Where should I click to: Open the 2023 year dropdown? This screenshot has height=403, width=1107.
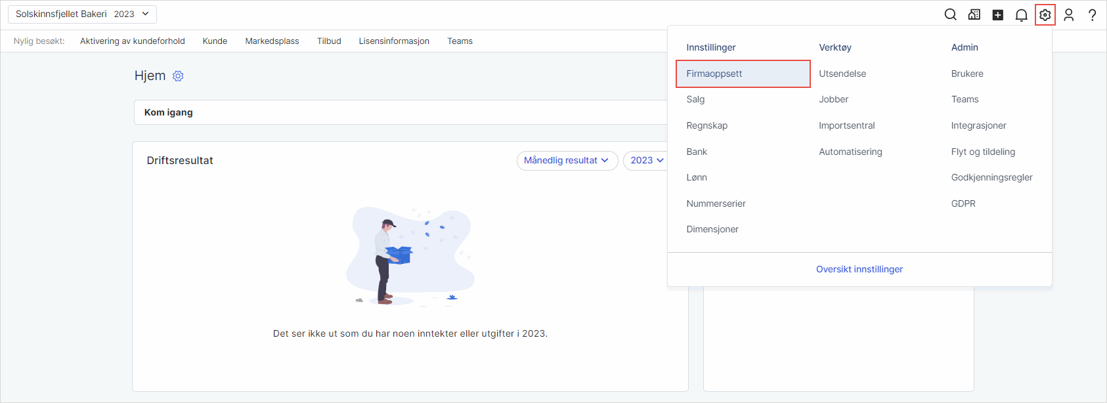pyautogui.click(x=647, y=161)
